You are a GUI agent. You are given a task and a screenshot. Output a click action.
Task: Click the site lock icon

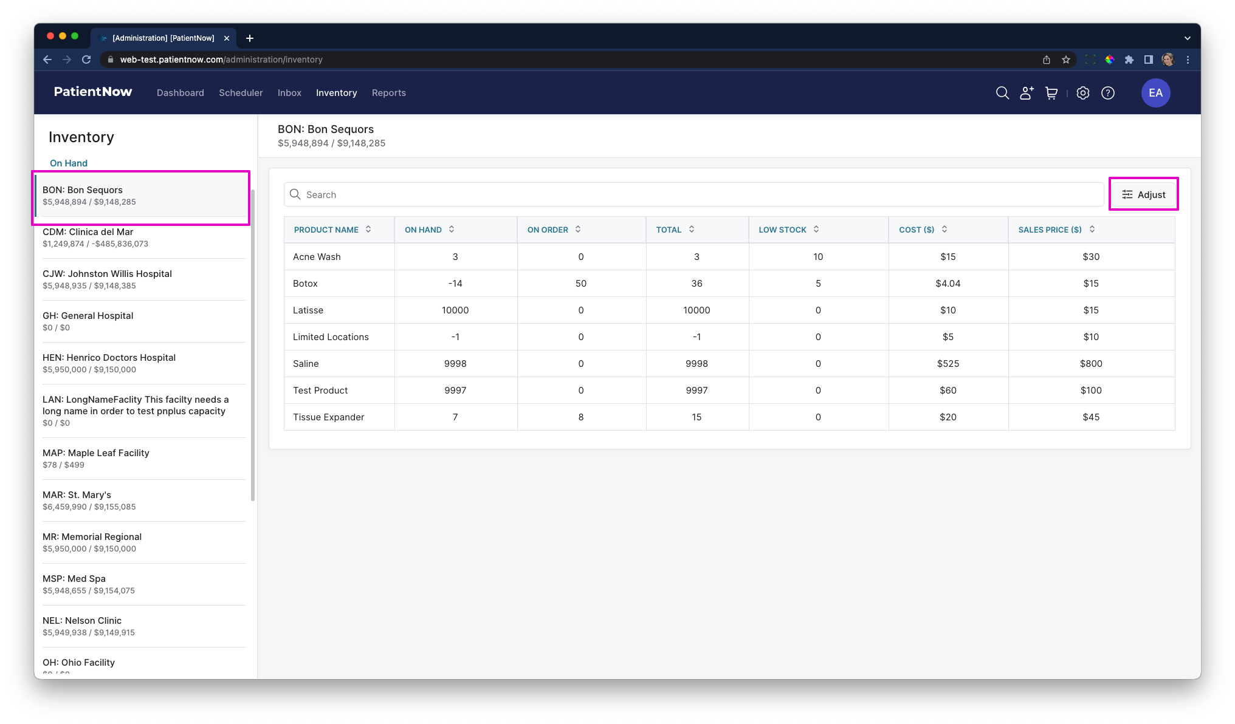111,60
